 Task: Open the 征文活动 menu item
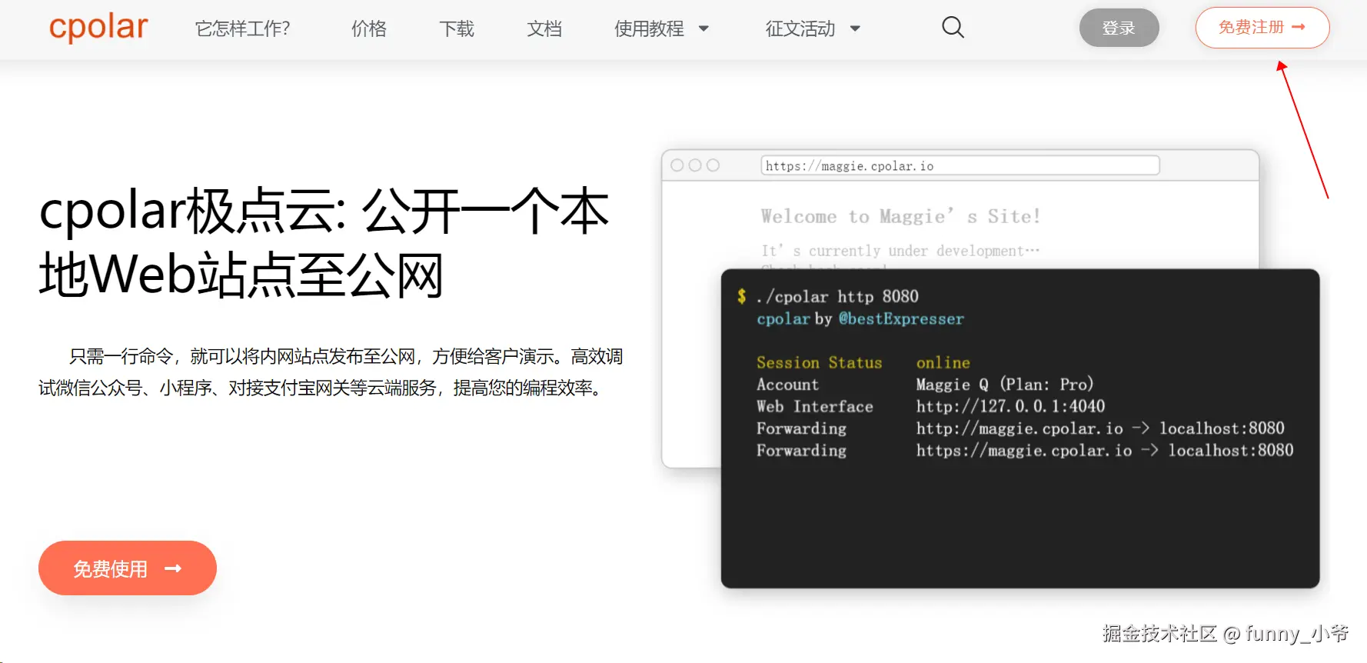click(800, 28)
